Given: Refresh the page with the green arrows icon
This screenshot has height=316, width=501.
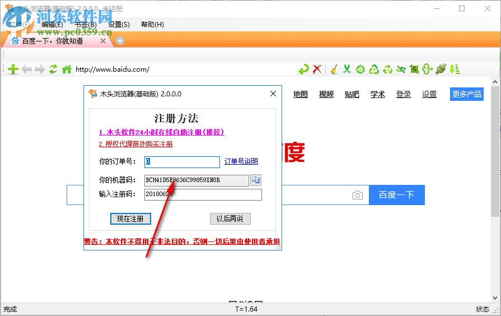Looking at the screenshot, I should click(x=53, y=69).
